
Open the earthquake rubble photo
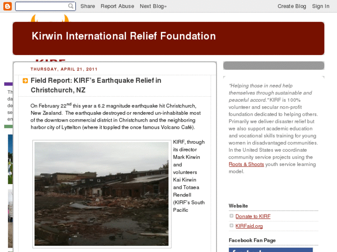102,194
